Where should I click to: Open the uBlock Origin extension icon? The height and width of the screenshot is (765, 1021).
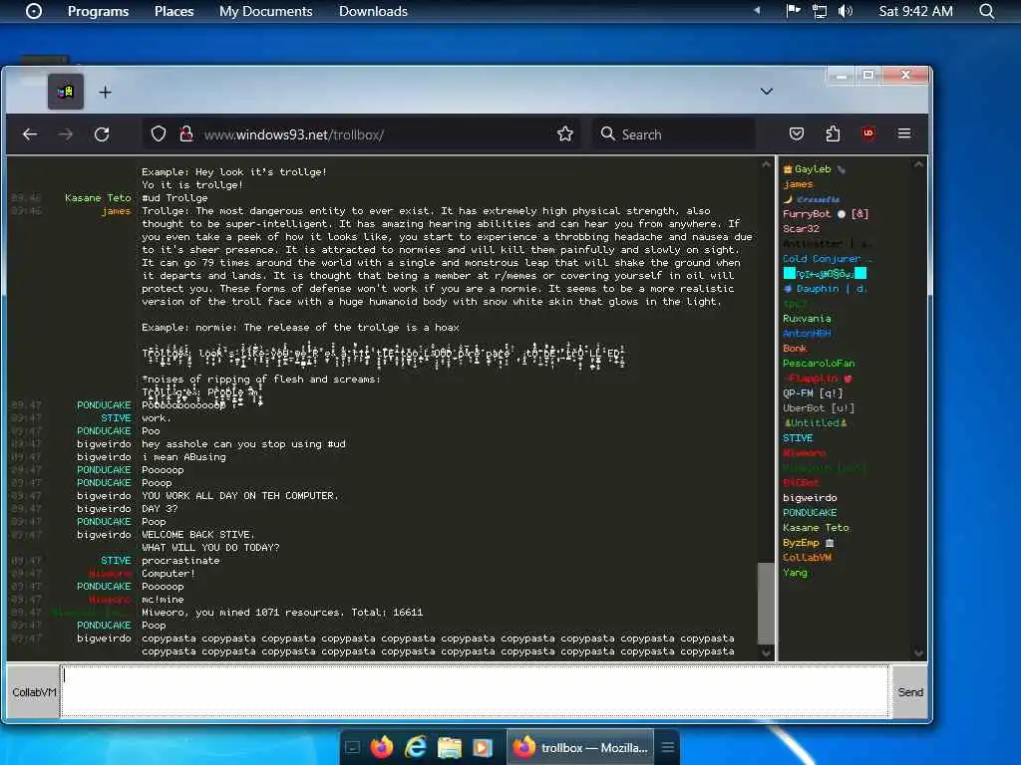point(868,133)
